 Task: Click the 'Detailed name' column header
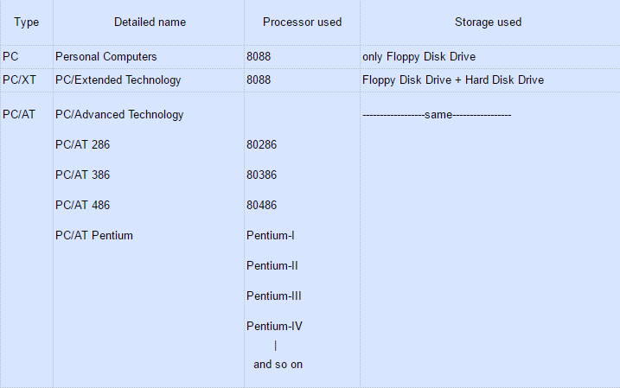[150, 22]
